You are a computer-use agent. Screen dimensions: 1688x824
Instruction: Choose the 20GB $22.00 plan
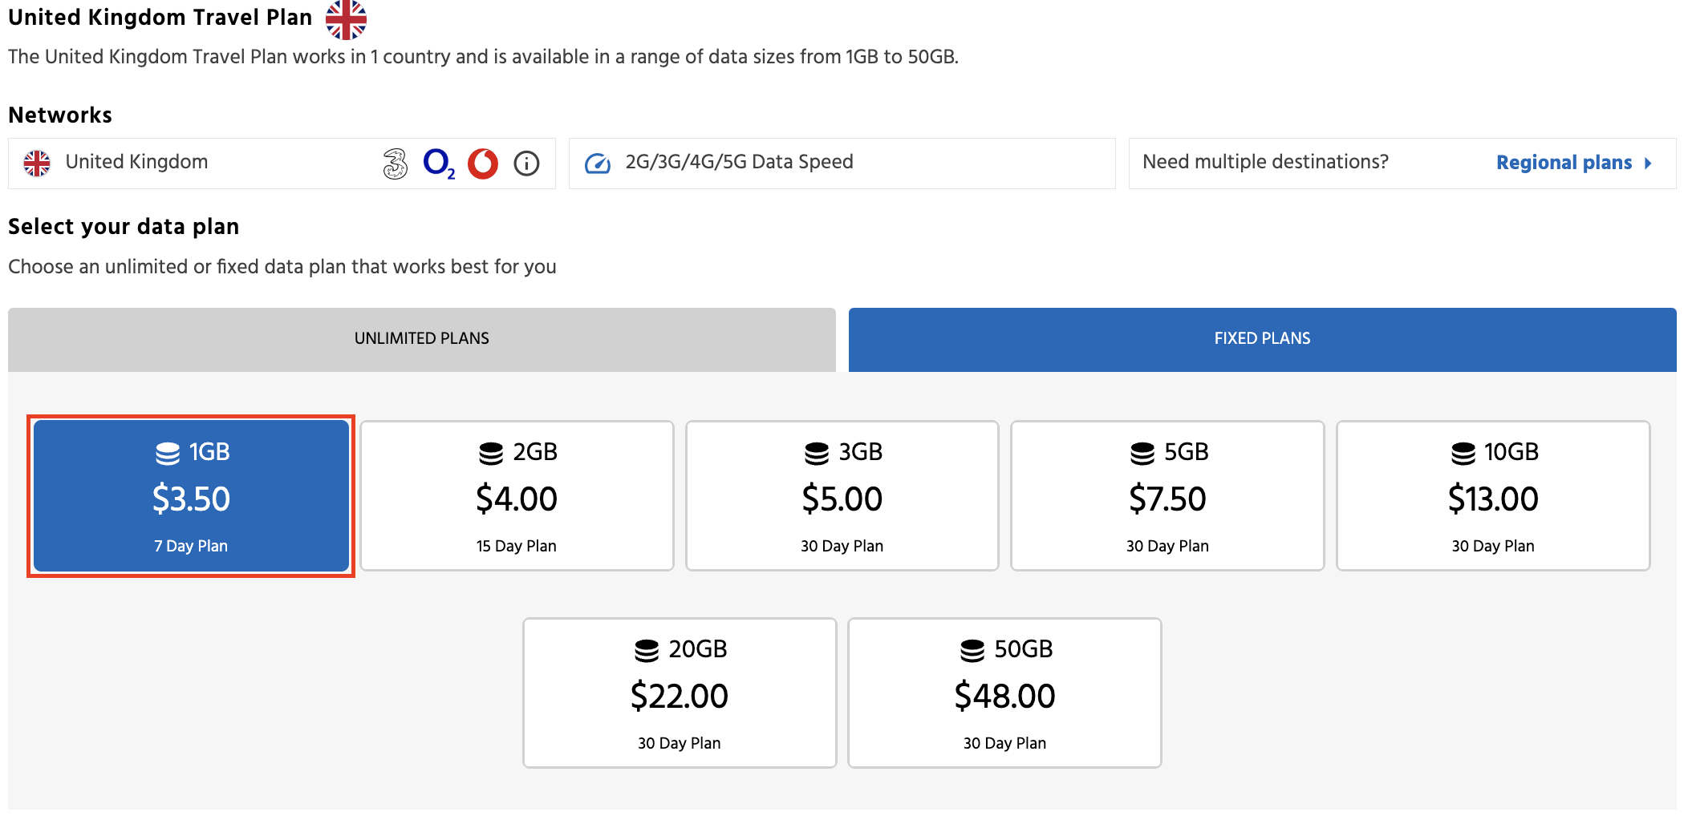pos(680,693)
